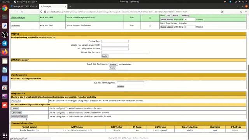Show the applications grid
This screenshot has height=140, width=249.
tap(5, 135)
